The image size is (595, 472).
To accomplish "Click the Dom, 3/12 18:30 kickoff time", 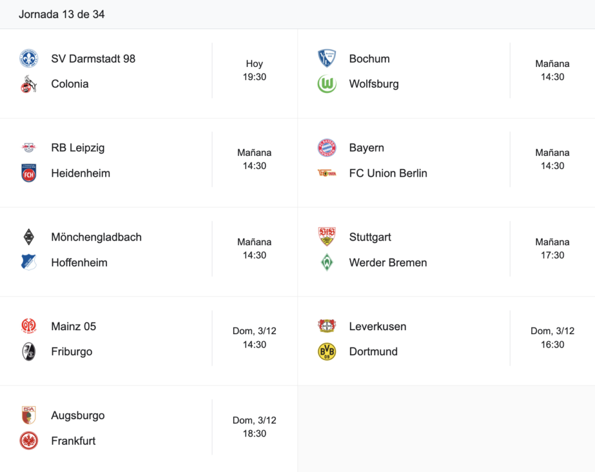I will point(255,427).
